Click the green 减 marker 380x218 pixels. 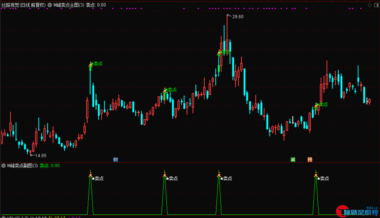tap(293, 160)
